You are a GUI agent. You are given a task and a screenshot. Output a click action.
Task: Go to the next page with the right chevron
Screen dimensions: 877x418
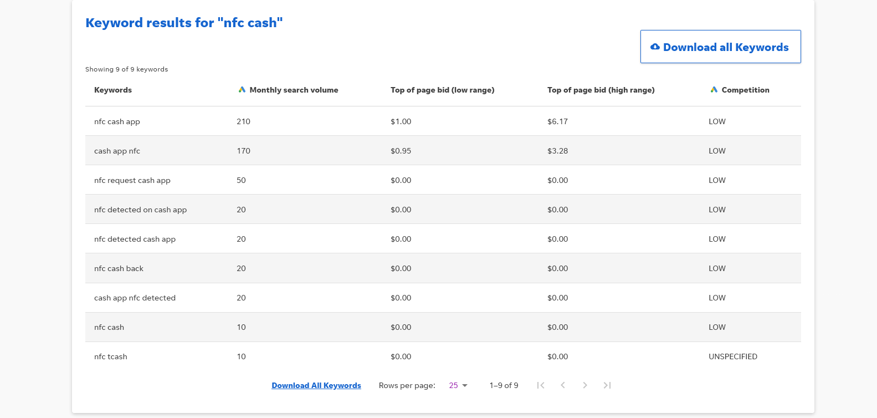[x=585, y=385]
